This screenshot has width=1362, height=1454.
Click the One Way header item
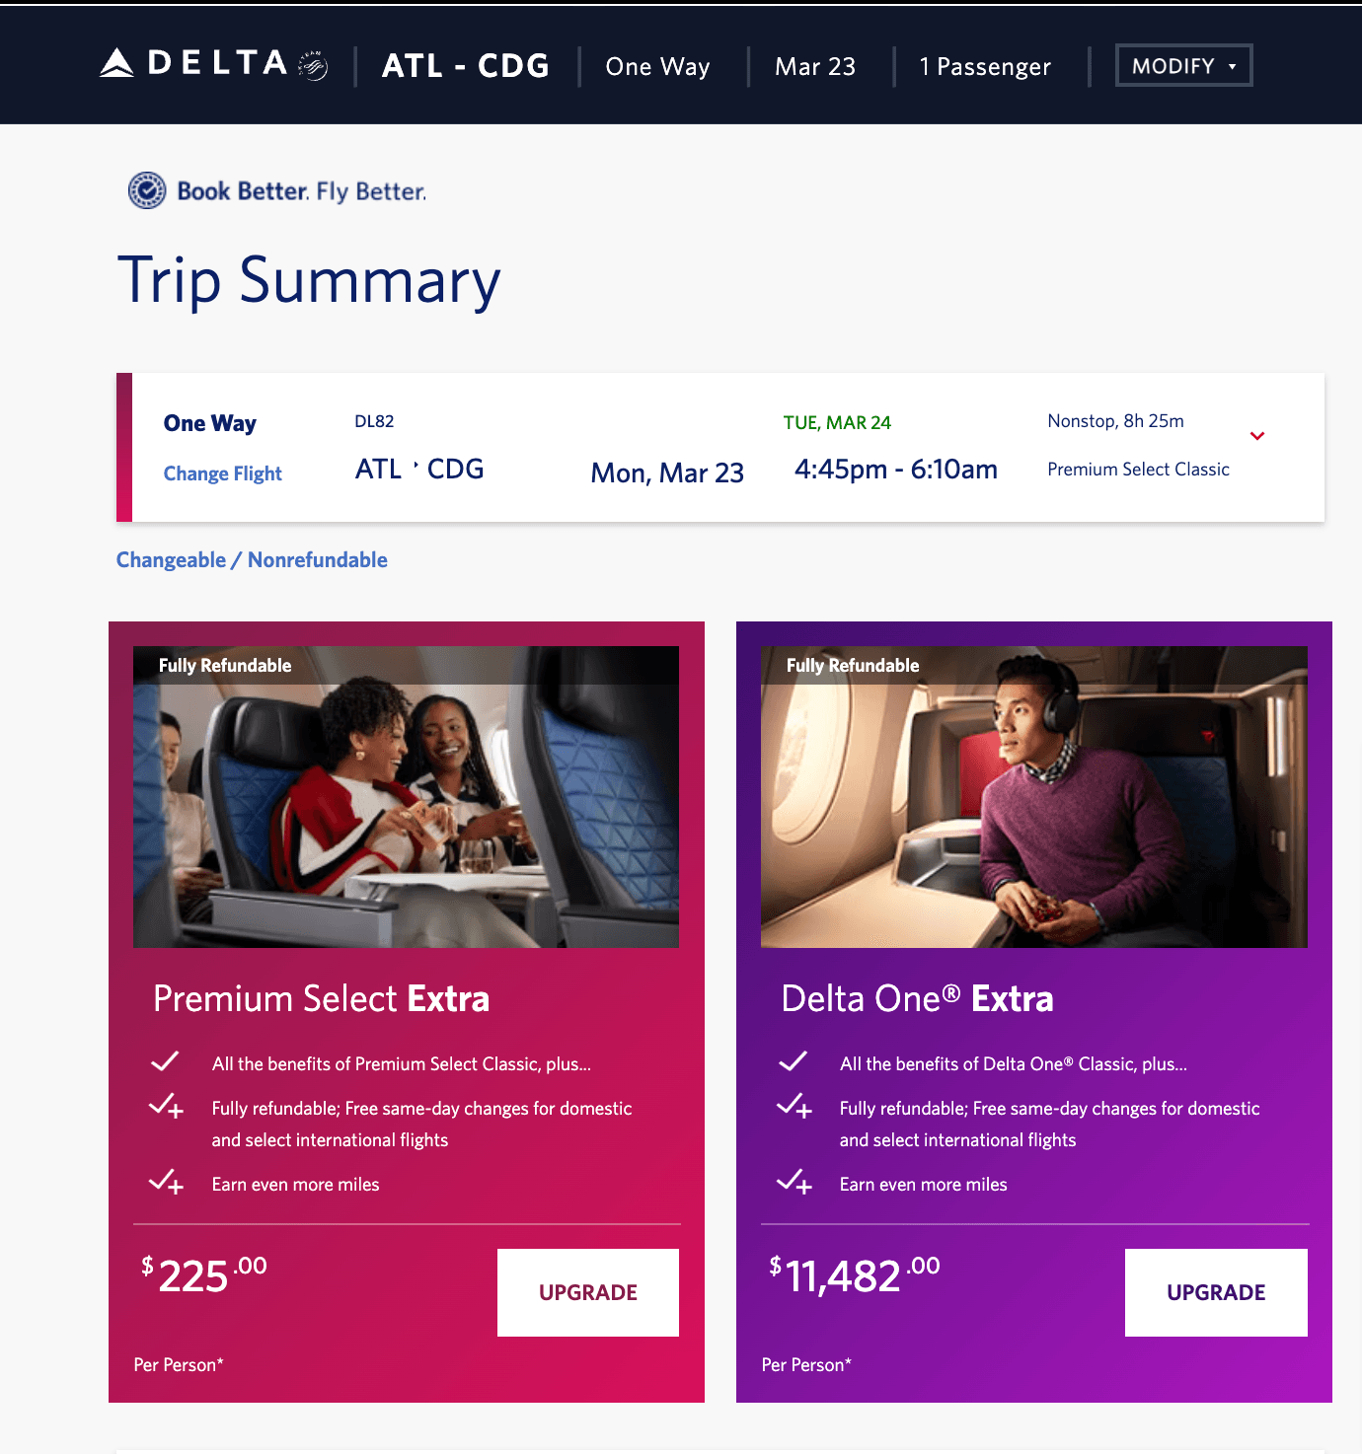coord(656,66)
